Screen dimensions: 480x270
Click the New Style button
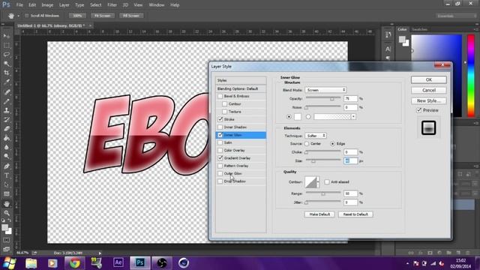click(x=428, y=100)
